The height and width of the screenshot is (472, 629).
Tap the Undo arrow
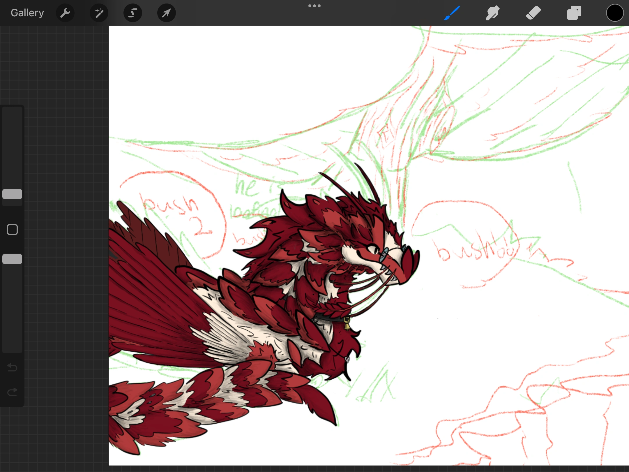(x=12, y=368)
